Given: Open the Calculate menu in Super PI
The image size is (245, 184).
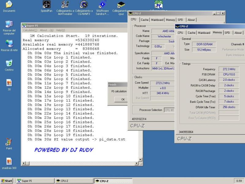Looking at the screenshot, I should coord(30,30).
